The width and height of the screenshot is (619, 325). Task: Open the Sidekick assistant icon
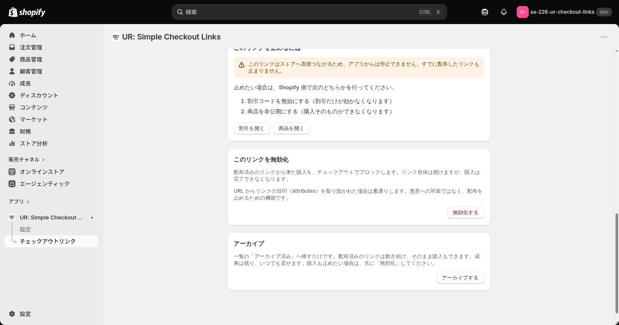[x=485, y=12]
